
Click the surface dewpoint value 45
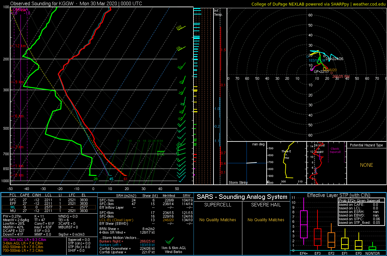point(111,179)
